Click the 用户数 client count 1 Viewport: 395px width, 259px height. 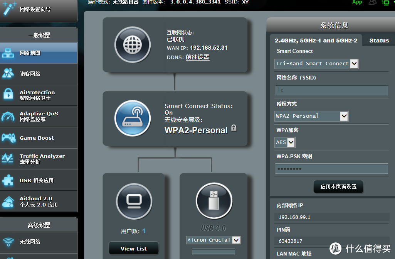pyautogui.click(x=144, y=231)
